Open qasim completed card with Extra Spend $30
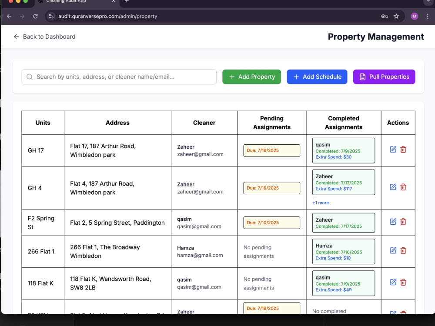The height and width of the screenshot is (326, 435). pos(344,150)
